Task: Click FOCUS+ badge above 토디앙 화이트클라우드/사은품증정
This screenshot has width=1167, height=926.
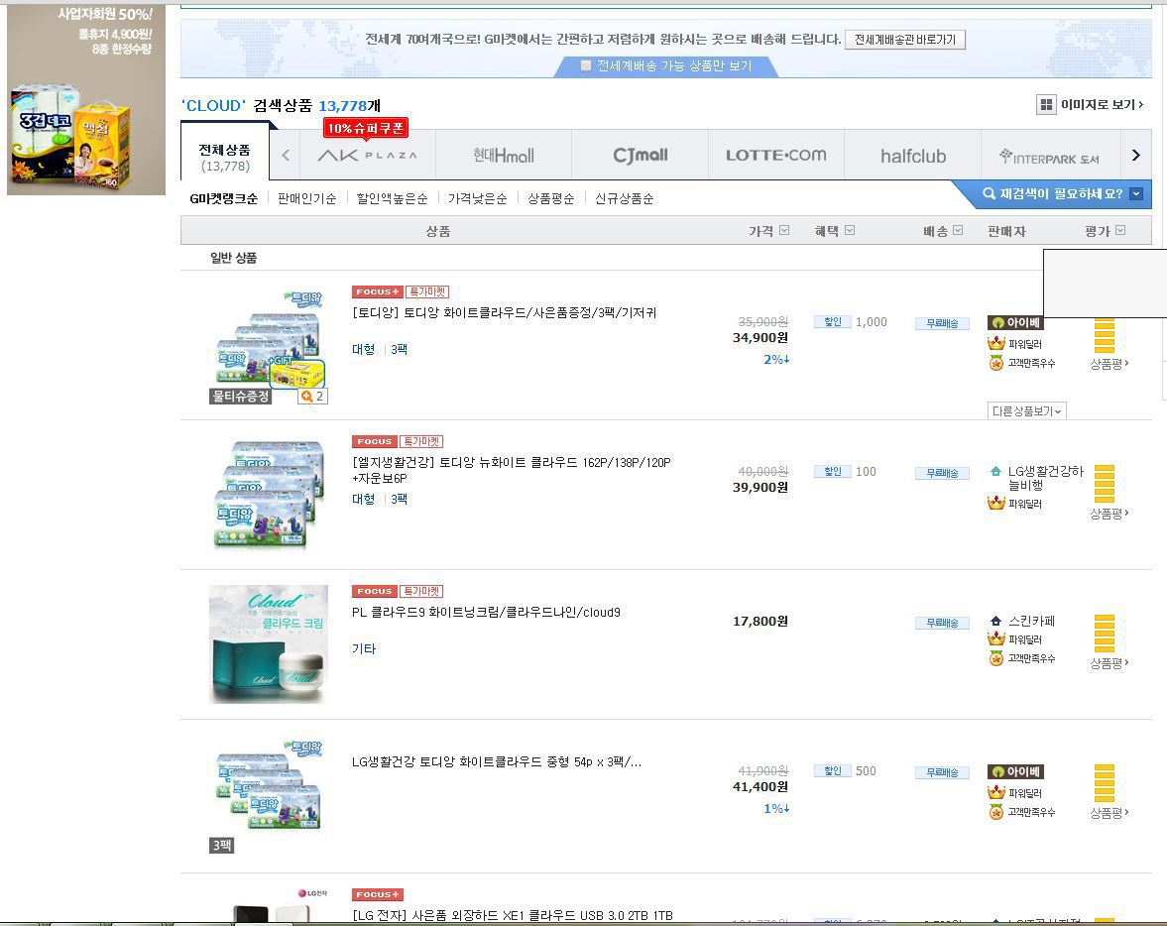Action: (378, 291)
